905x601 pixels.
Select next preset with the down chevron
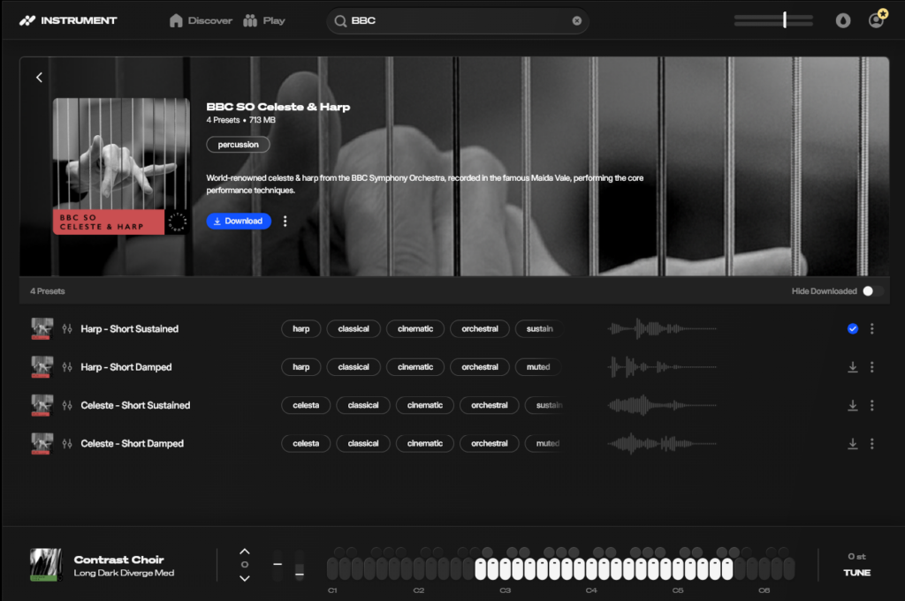(245, 578)
